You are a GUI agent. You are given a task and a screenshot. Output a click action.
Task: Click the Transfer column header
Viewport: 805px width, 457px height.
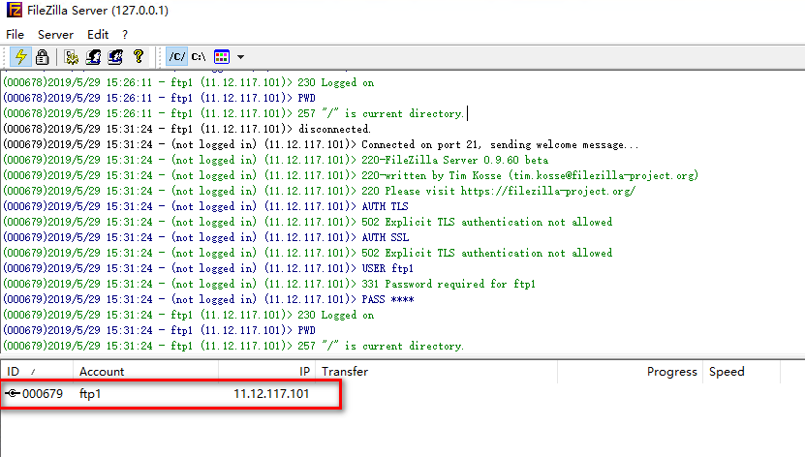436,372
